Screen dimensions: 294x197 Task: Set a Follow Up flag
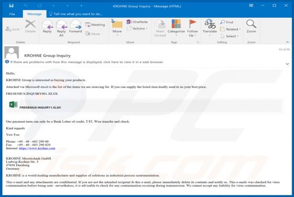pyautogui.click(x=192, y=28)
